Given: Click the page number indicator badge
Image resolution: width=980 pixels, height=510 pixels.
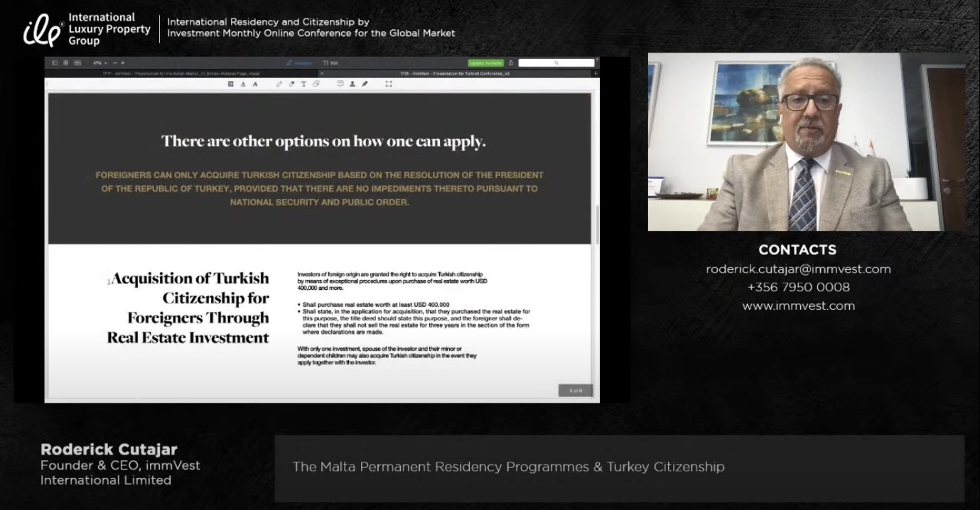Looking at the screenshot, I should point(575,390).
